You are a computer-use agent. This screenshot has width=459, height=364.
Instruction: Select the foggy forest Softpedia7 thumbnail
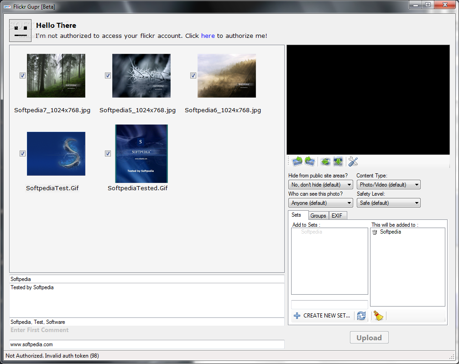coord(56,76)
